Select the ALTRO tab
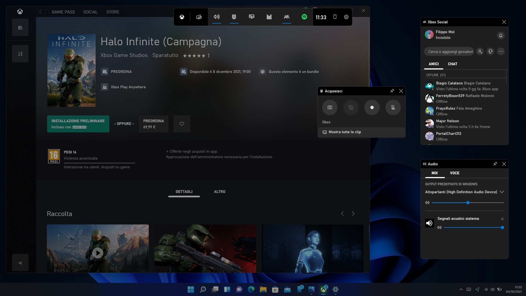This screenshot has width=526, height=296. point(219,192)
